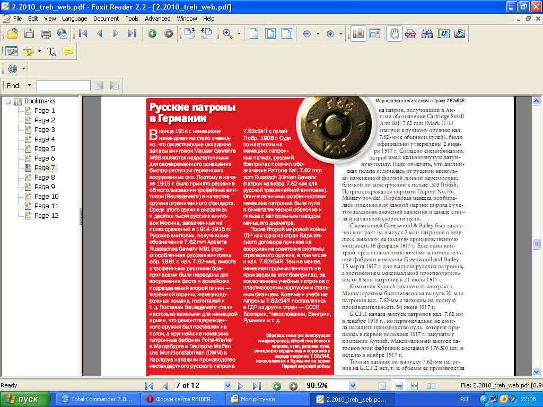Open the zoom percentage dropdown
Image resolution: width=543 pixels, height=407 pixels.
pyautogui.click(x=353, y=386)
